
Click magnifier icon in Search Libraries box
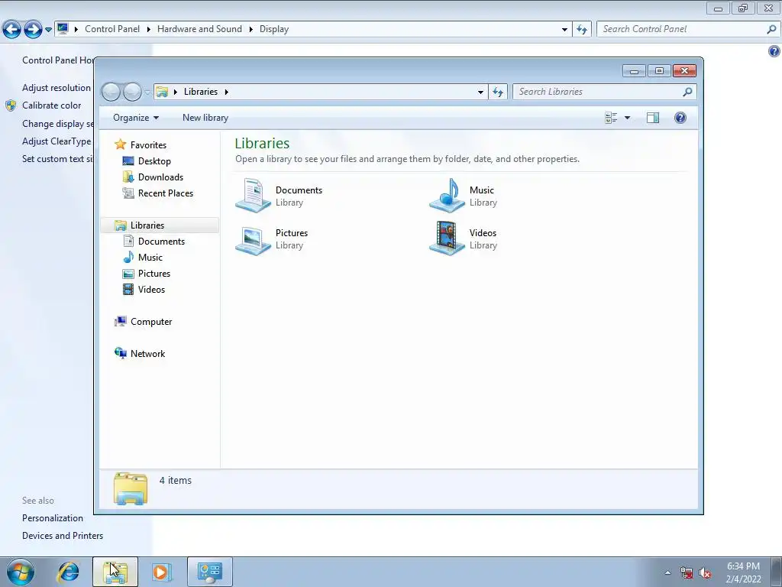tap(688, 92)
